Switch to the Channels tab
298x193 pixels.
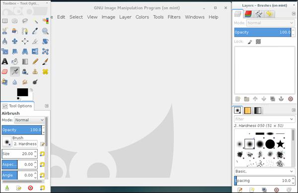248,14
